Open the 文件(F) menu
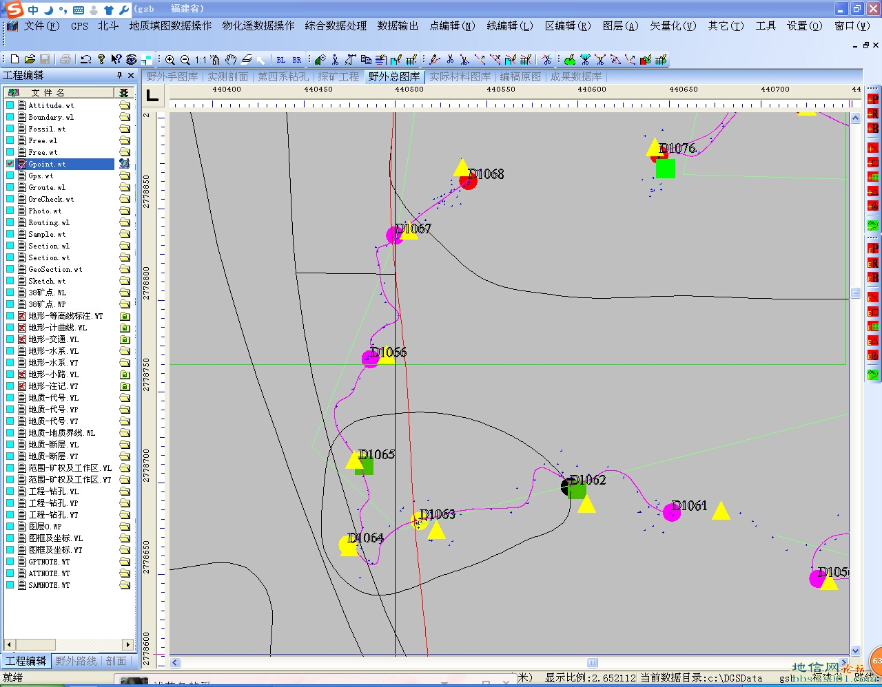882x687 pixels. (41, 25)
